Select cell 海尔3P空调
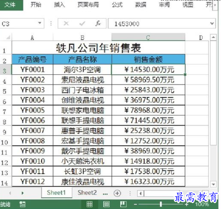This screenshot has height=209, width=221. (82, 69)
